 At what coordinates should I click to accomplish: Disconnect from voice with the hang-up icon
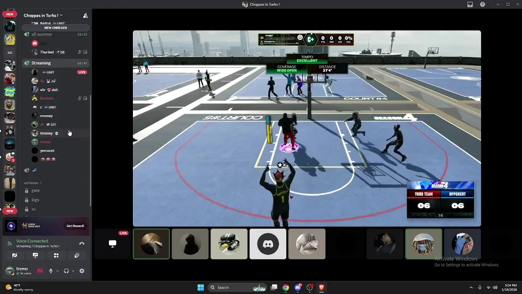(x=82, y=243)
